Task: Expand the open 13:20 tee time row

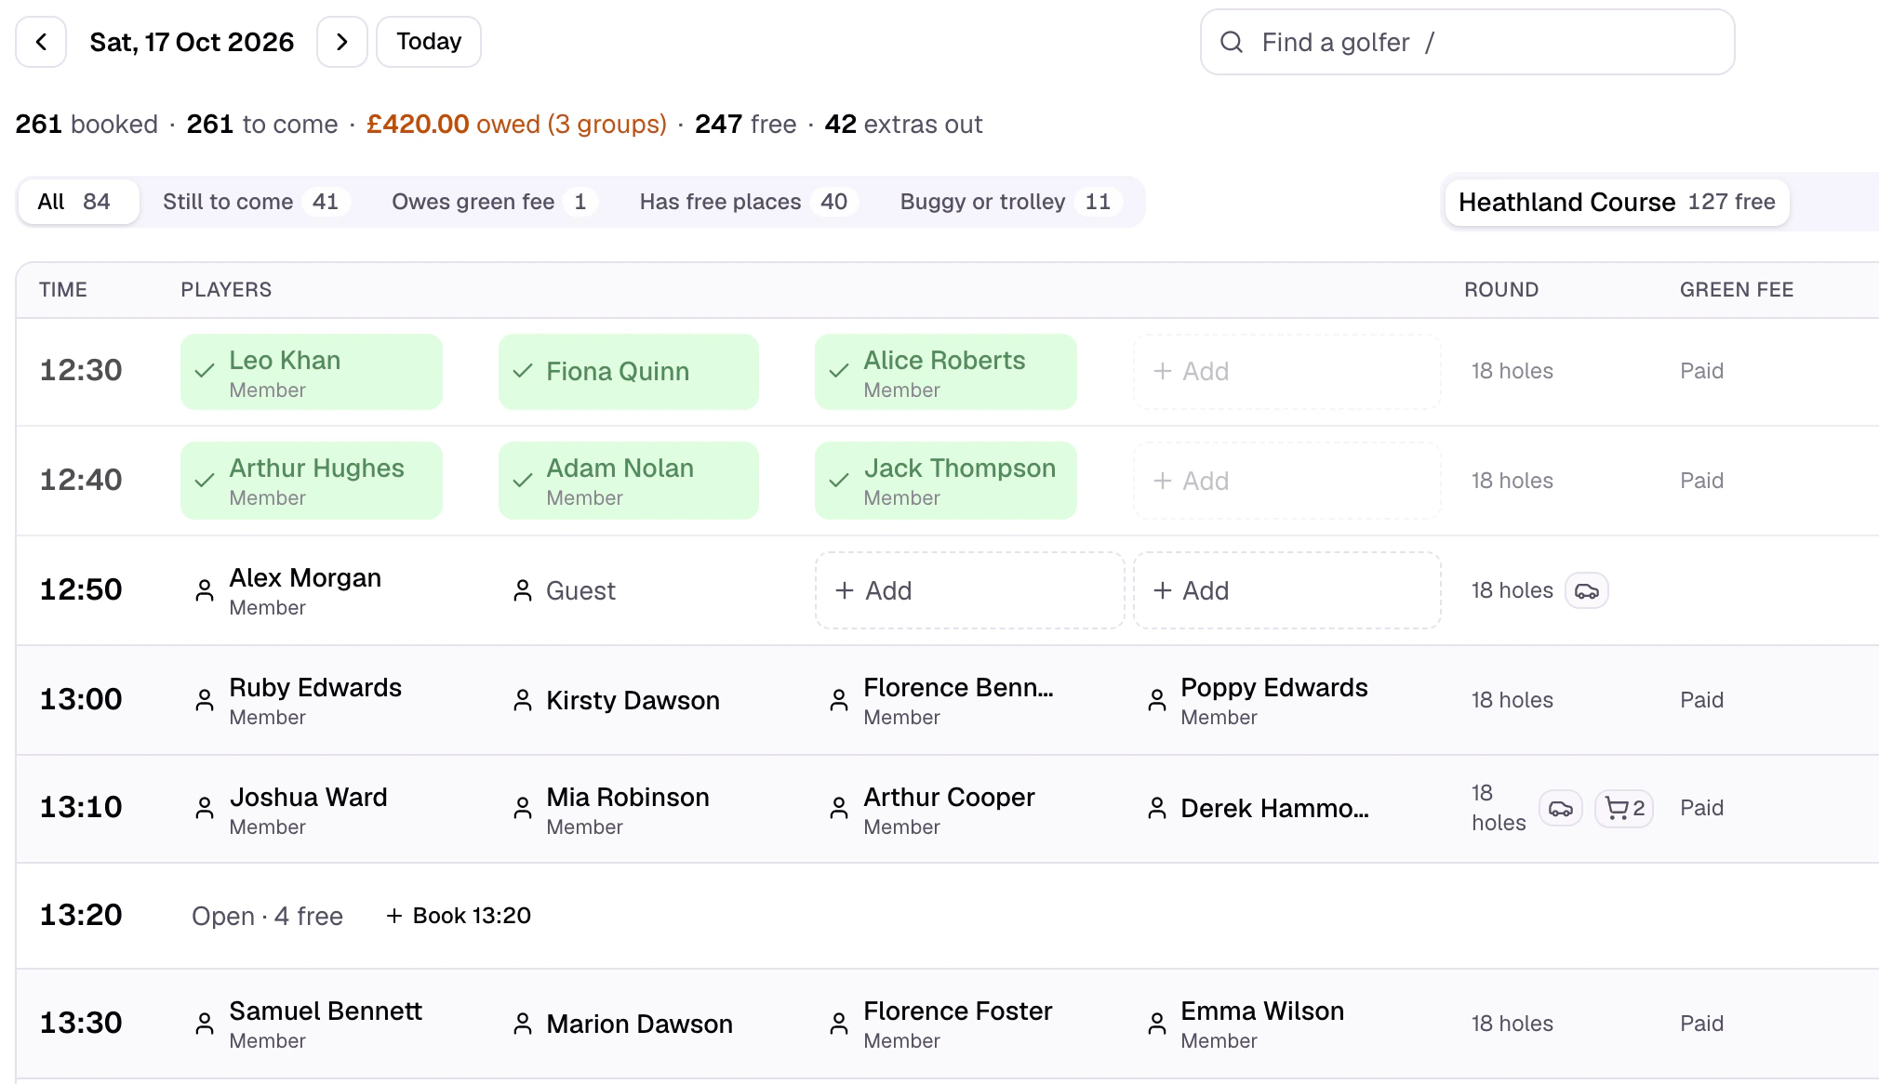Action: 947,917
